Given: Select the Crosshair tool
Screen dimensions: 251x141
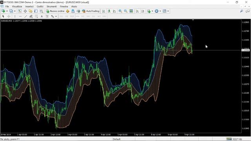Looking at the screenshot, I should [x=9, y=16].
